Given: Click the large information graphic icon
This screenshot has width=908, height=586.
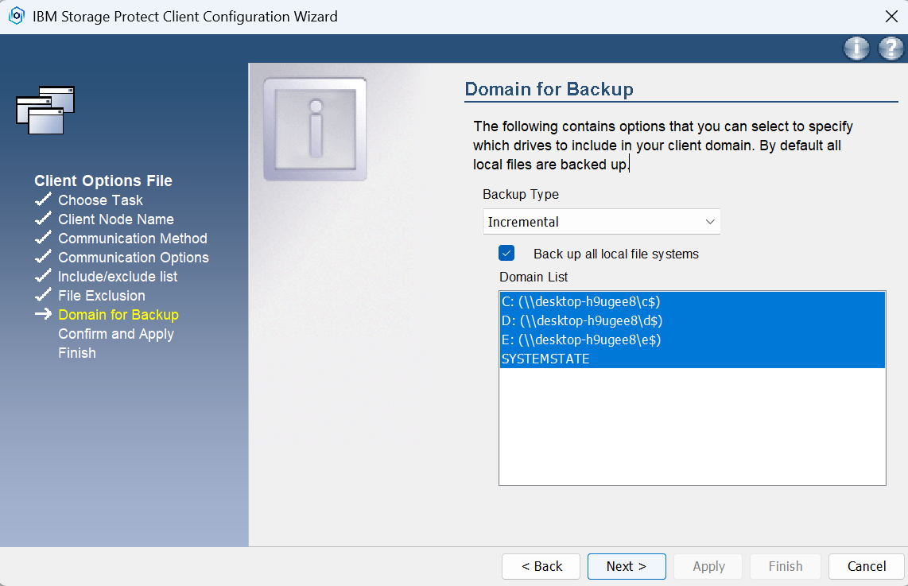Looking at the screenshot, I should (x=315, y=129).
